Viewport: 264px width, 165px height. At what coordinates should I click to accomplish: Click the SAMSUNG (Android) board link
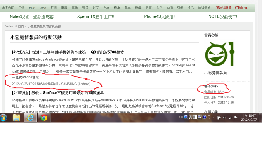click(76, 84)
